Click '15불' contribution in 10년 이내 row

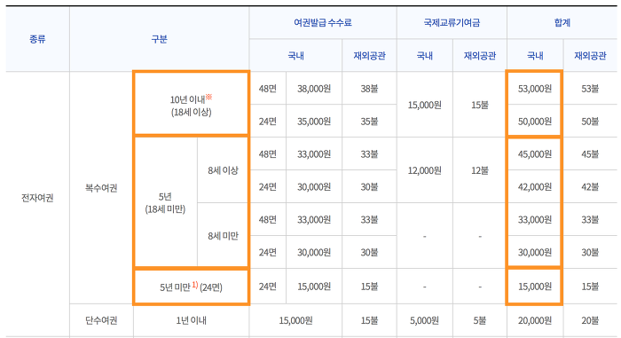click(480, 105)
